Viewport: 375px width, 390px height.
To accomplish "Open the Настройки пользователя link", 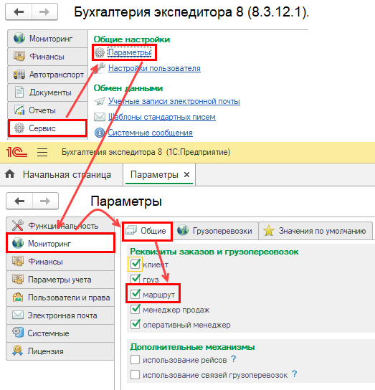I will coord(154,68).
